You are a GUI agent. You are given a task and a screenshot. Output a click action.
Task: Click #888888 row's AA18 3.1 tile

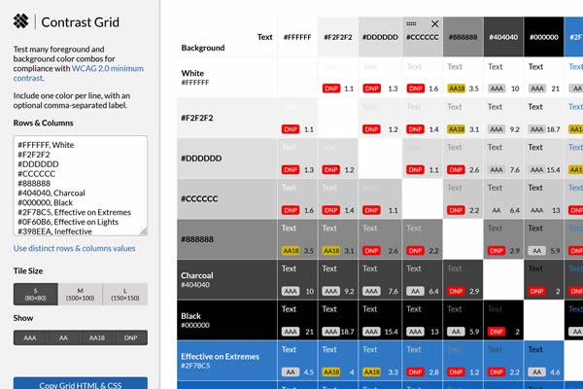click(x=338, y=239)
